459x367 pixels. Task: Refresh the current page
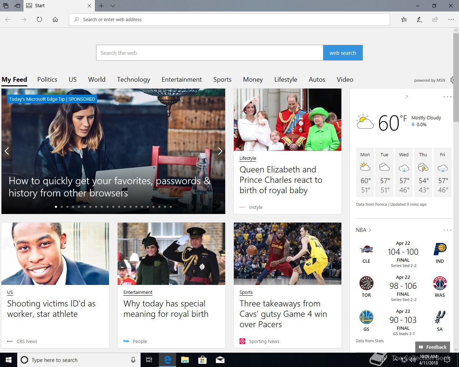[x=39, y=19]
